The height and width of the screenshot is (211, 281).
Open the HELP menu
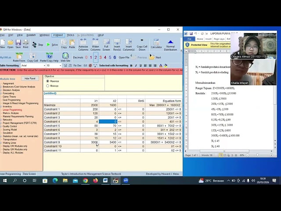click(x=101, y=35)
